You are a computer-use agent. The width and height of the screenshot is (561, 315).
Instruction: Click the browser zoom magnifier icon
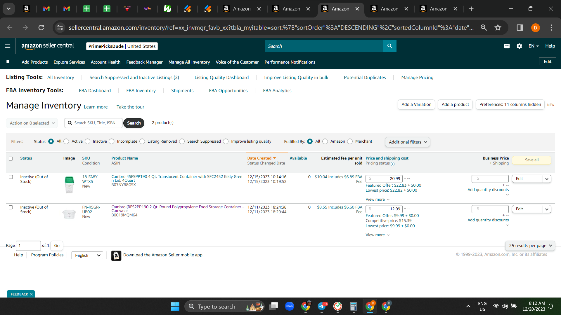[x=484, y=28]
